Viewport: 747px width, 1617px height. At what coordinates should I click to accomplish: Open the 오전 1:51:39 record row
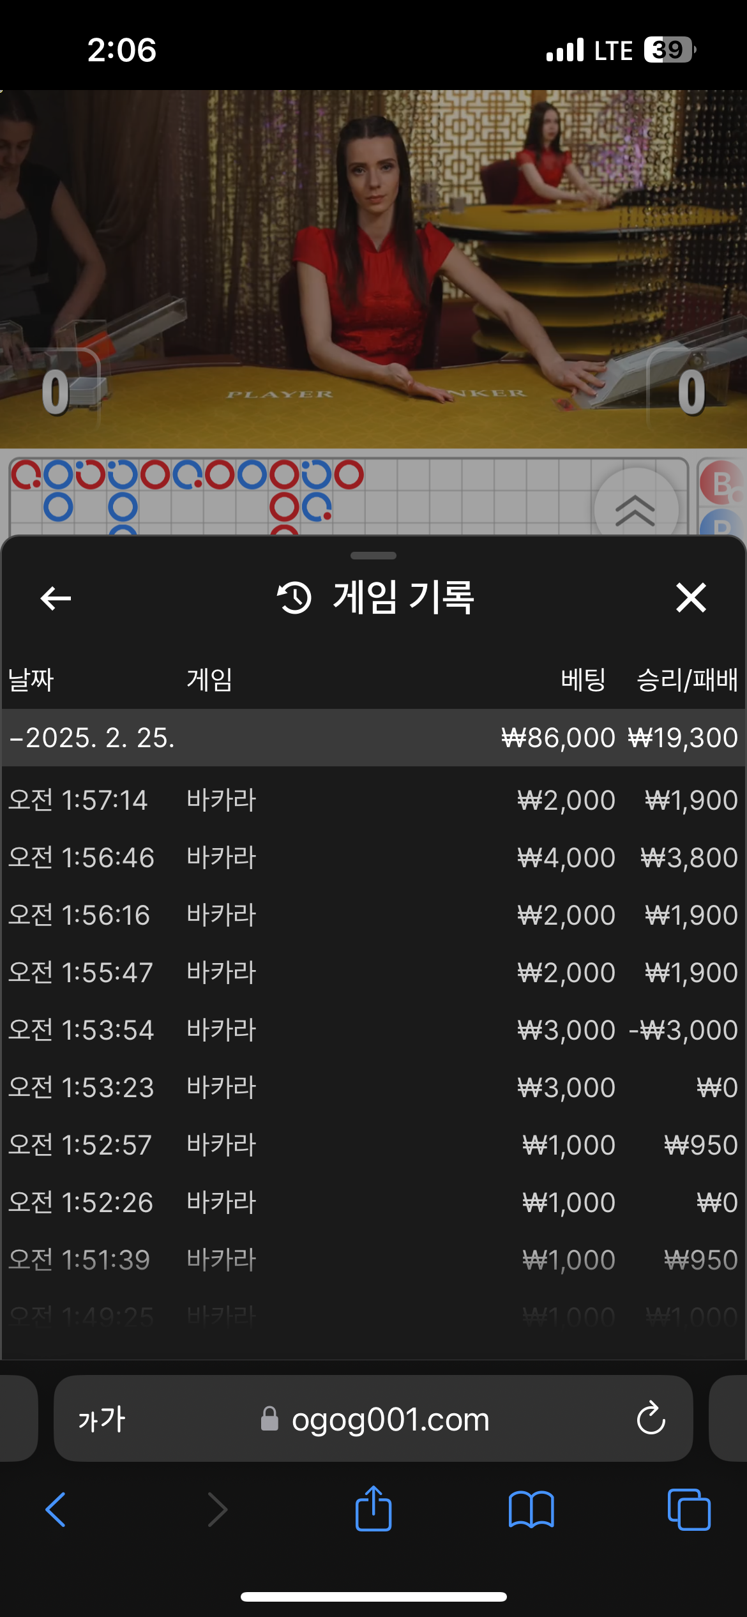coord(373,1260)
